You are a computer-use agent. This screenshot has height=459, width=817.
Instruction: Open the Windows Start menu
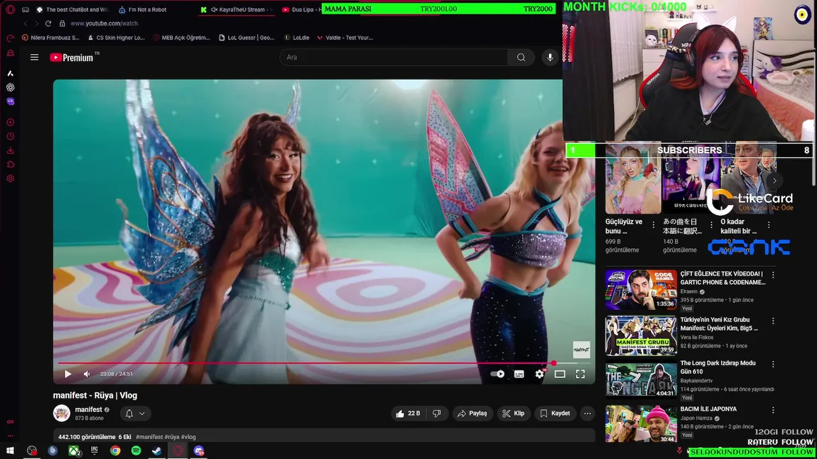pos(10,451)
